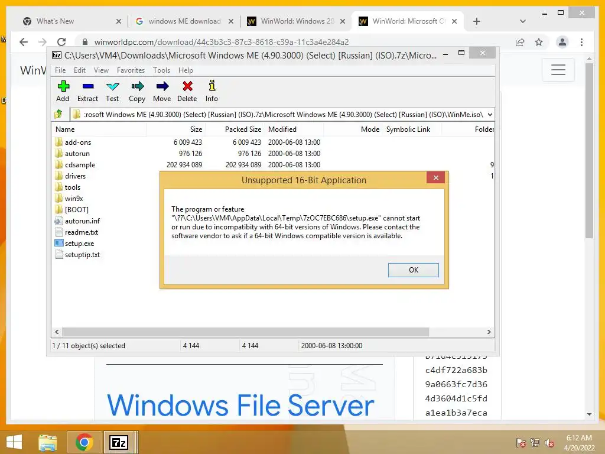Click the taskbar clock showing 6:12 AM
This screenshot has width=605, height=454.
tap(579, 443)
